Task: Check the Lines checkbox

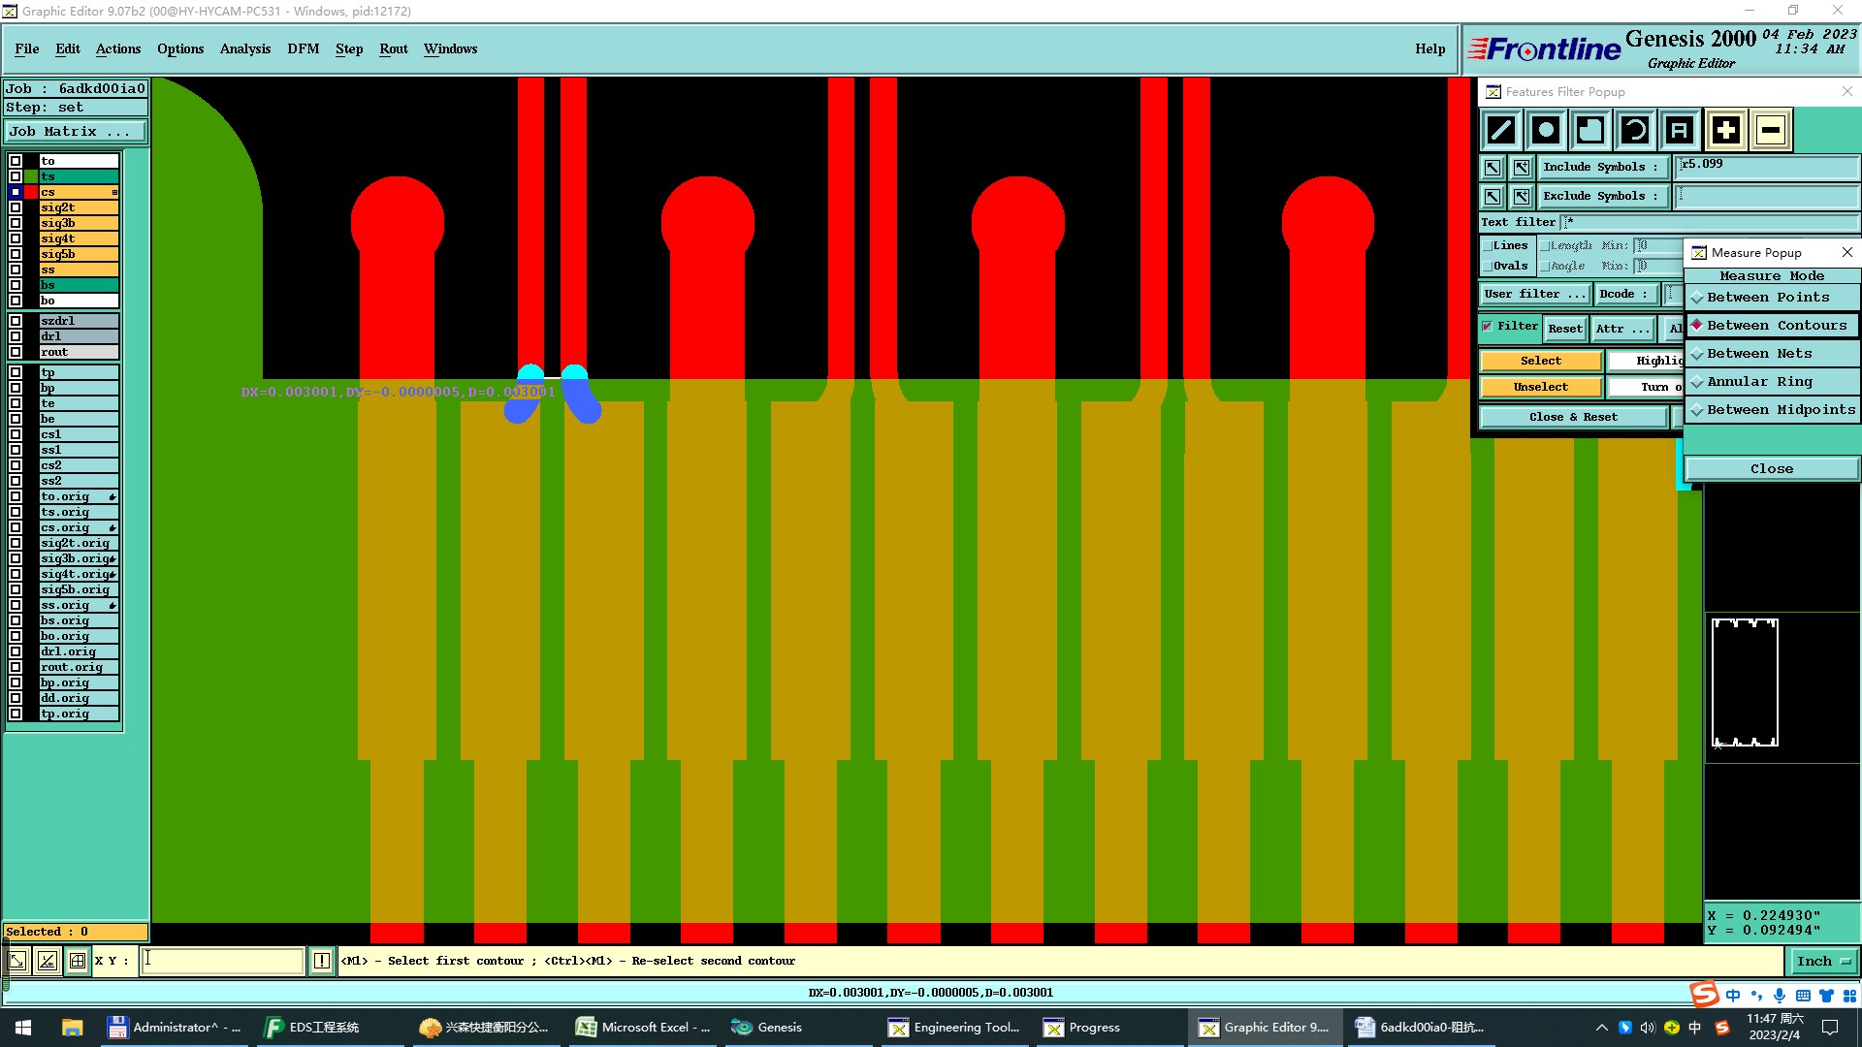Action: tap(1488, 246)
